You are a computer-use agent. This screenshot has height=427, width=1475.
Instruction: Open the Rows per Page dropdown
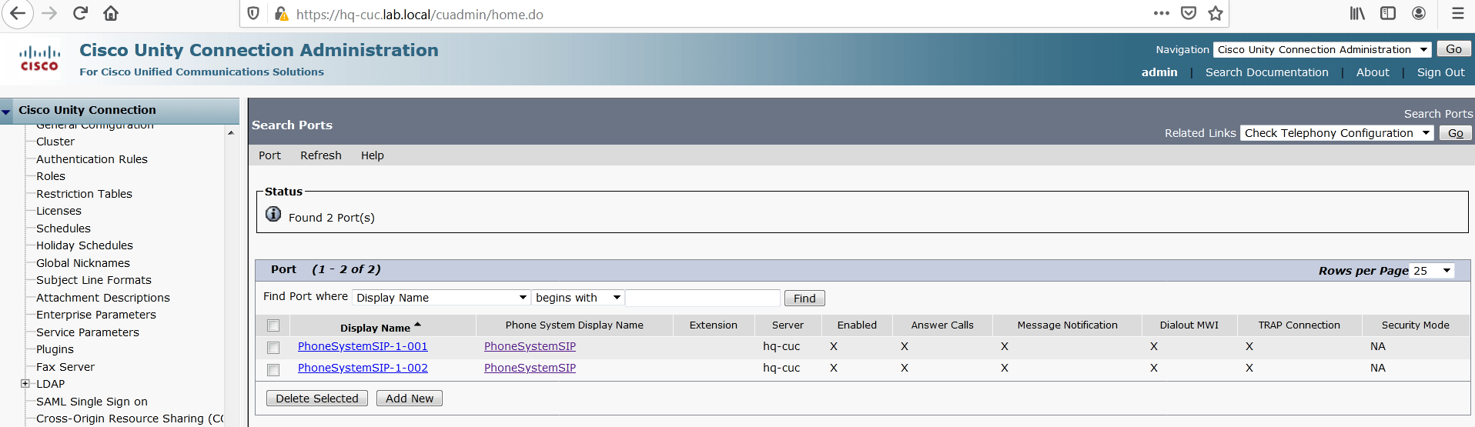tap(1432, 271)
